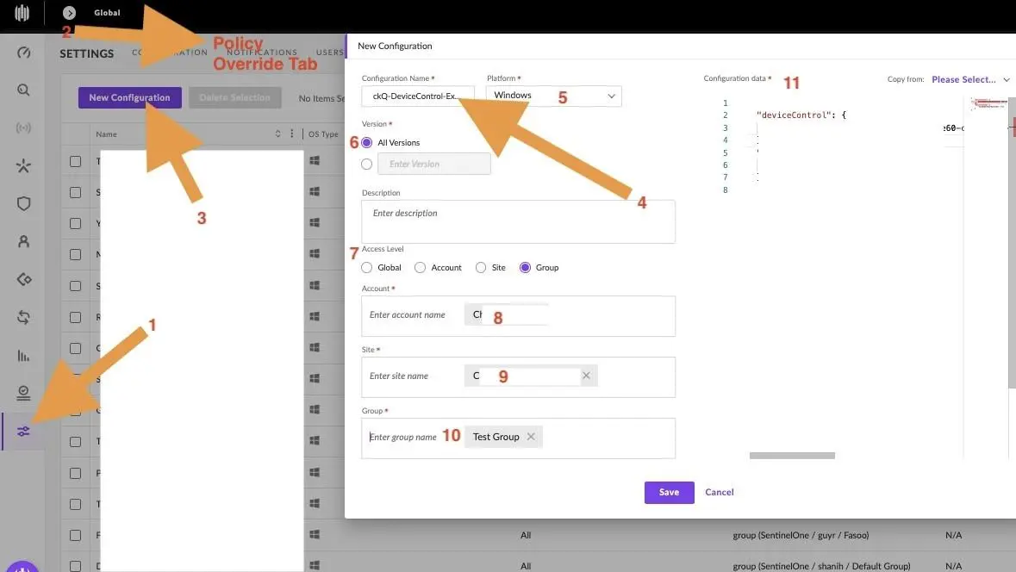Image resolution: width=1016 pixels, height=572 pixels.
Task: Open the circular arrows sync icon
Action: click(x=23, y=317)
